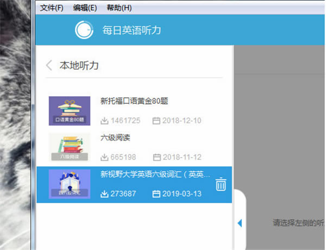This screenshot has height=250, width=326.
Task: Click download icon next to 1461725
Action: (104, 121)
